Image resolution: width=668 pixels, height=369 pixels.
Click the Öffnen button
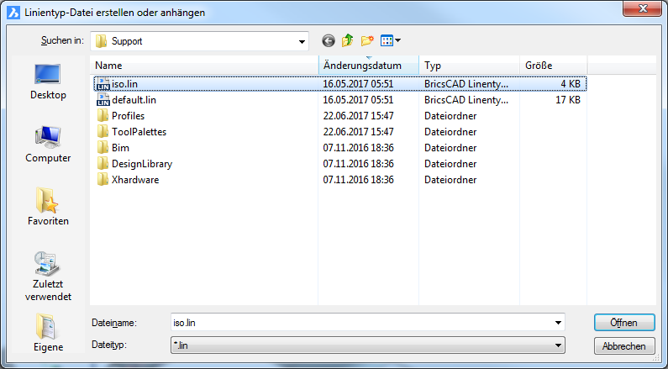tap(623, 323)
